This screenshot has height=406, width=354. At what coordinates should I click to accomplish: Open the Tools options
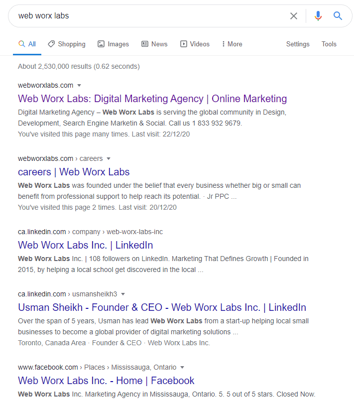(329, 44)
